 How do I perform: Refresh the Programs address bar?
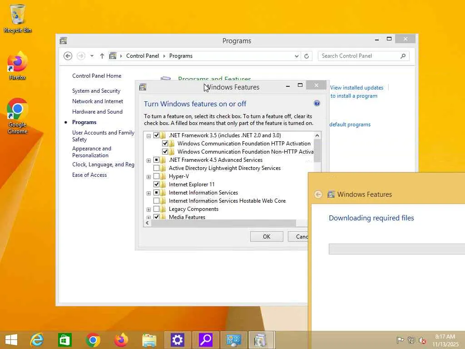(307, 56)
